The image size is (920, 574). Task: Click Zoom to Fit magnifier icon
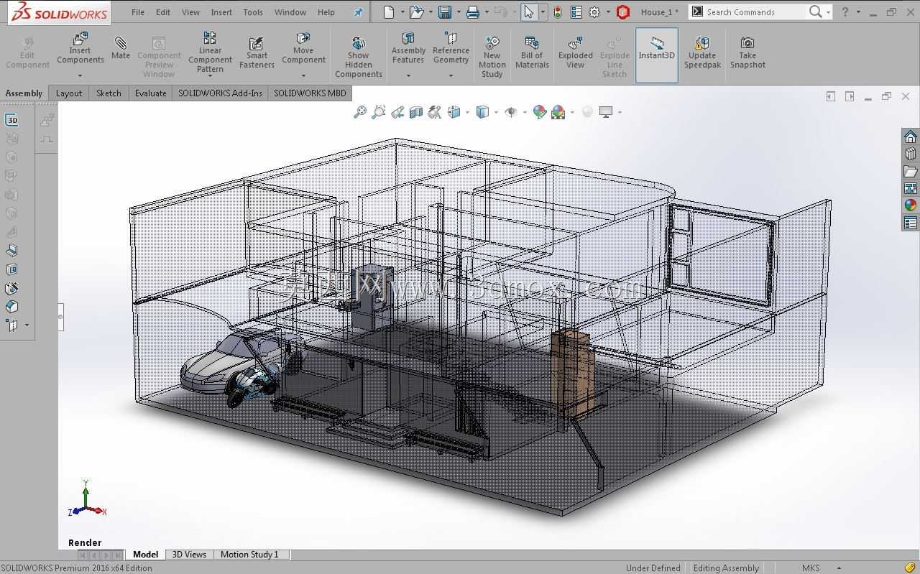coord(360,112)
